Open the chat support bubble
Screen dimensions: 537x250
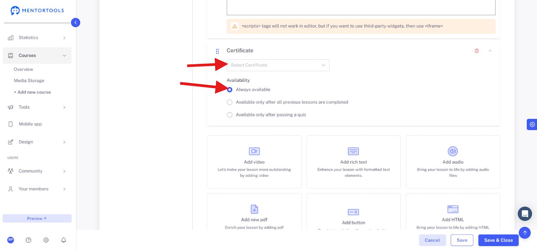click(525, 213)
